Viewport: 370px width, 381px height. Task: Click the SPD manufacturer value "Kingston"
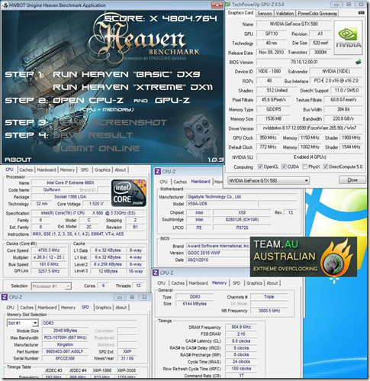[x=65, y=344]
